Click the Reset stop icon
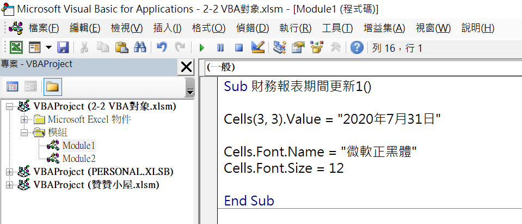Viewport: 522px width, 224px height. pyautogui.click(x=239, y=48)
